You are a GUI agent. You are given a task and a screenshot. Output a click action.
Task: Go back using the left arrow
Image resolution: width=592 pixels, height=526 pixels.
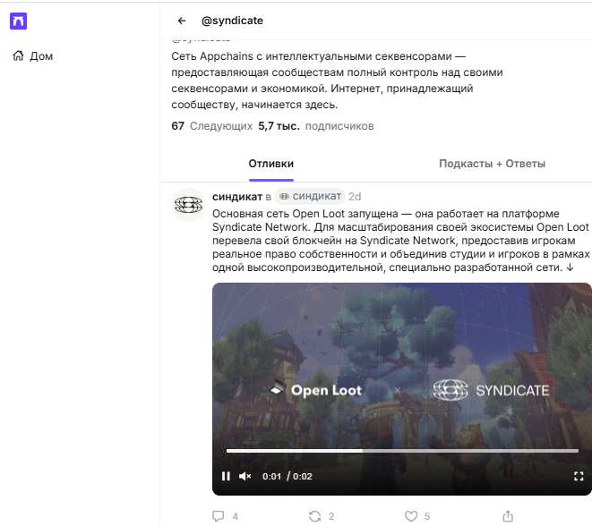click(x=182, y=21)
